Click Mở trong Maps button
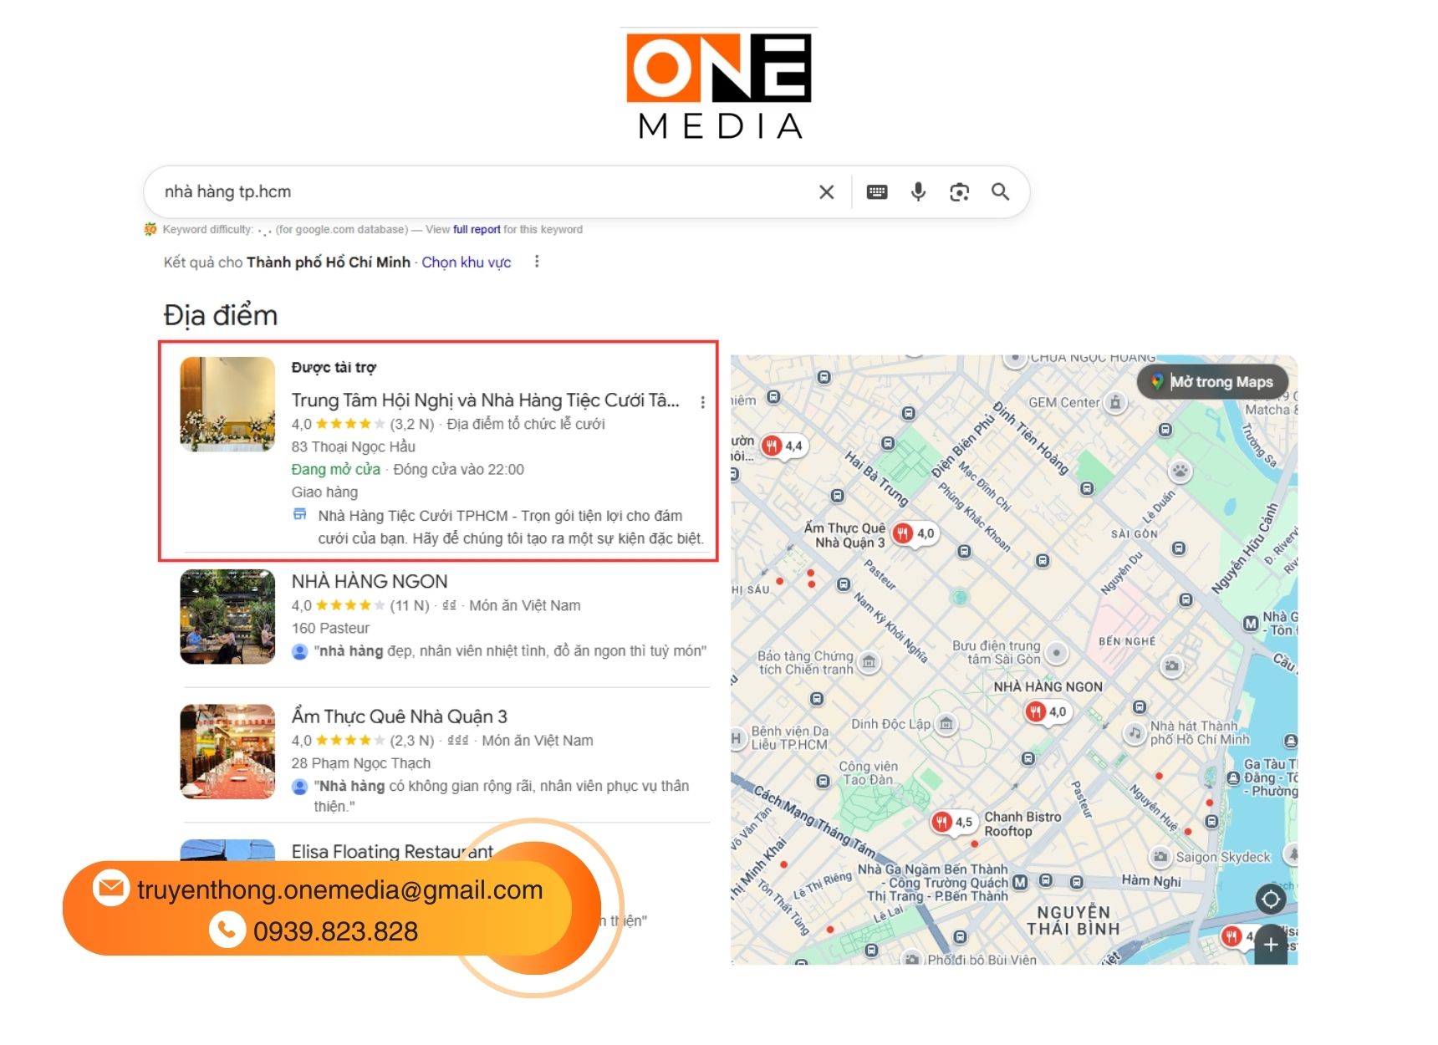Image resolution: width=1438 pixels, height=1045 pixels. [1212, 382]
